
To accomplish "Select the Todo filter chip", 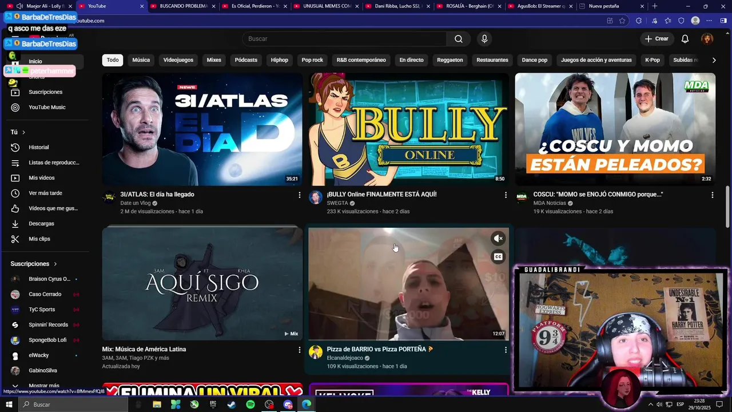I will [x=113, y=60].
